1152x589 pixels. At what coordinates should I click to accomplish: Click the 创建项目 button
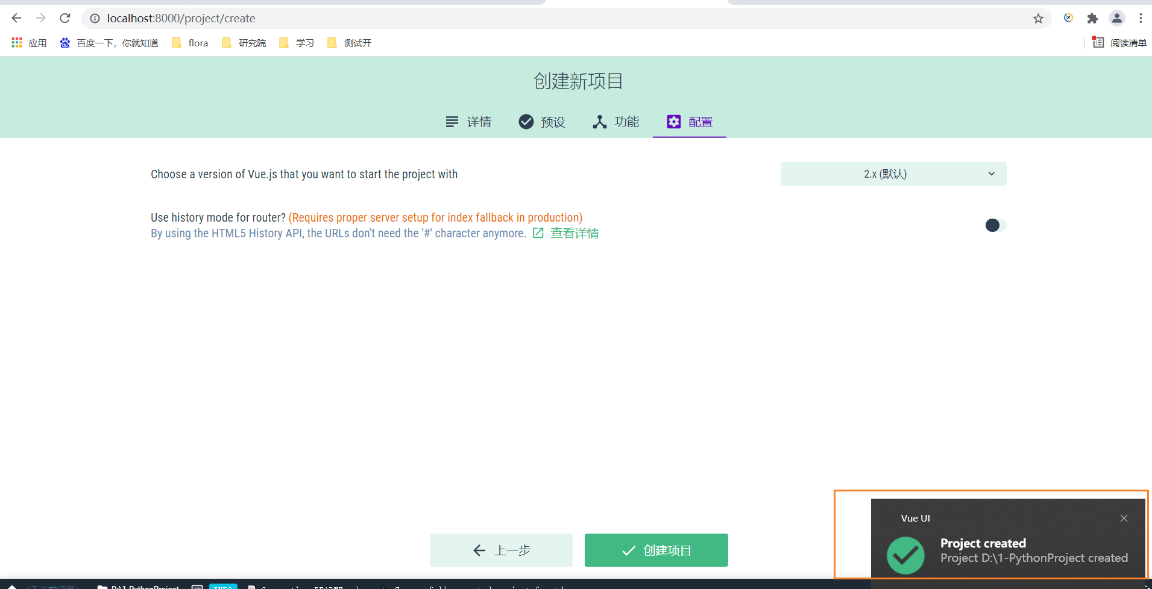(x=656, y=550)
